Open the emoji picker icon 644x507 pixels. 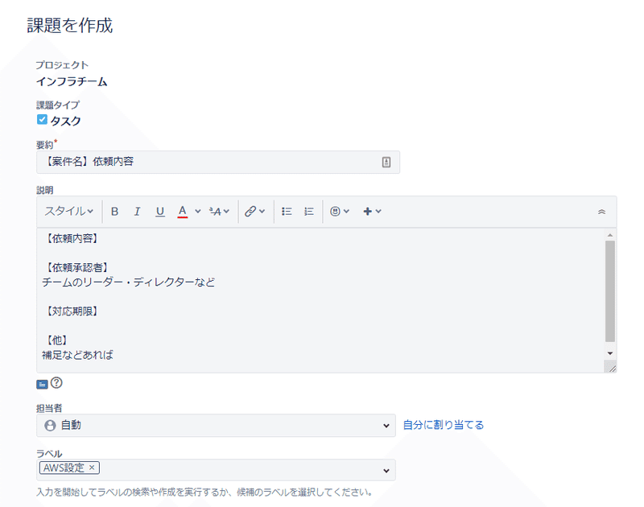(x=335, y=212)
